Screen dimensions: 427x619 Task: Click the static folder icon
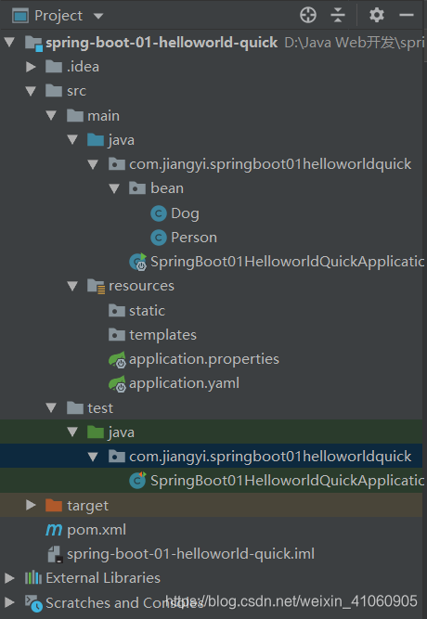coord(117,310)
